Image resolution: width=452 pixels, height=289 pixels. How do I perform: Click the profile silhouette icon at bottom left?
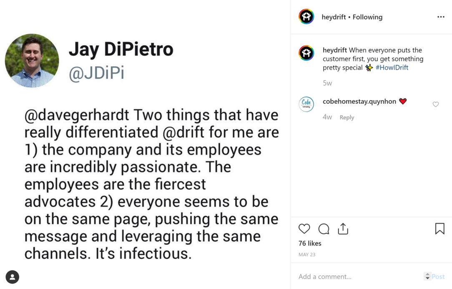tap(13, 277)
